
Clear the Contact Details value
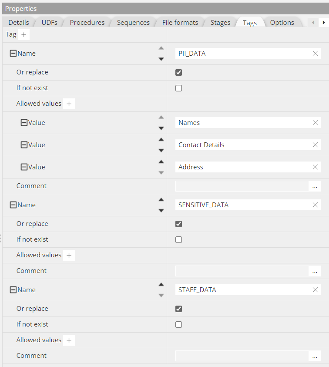pos(315,145)
